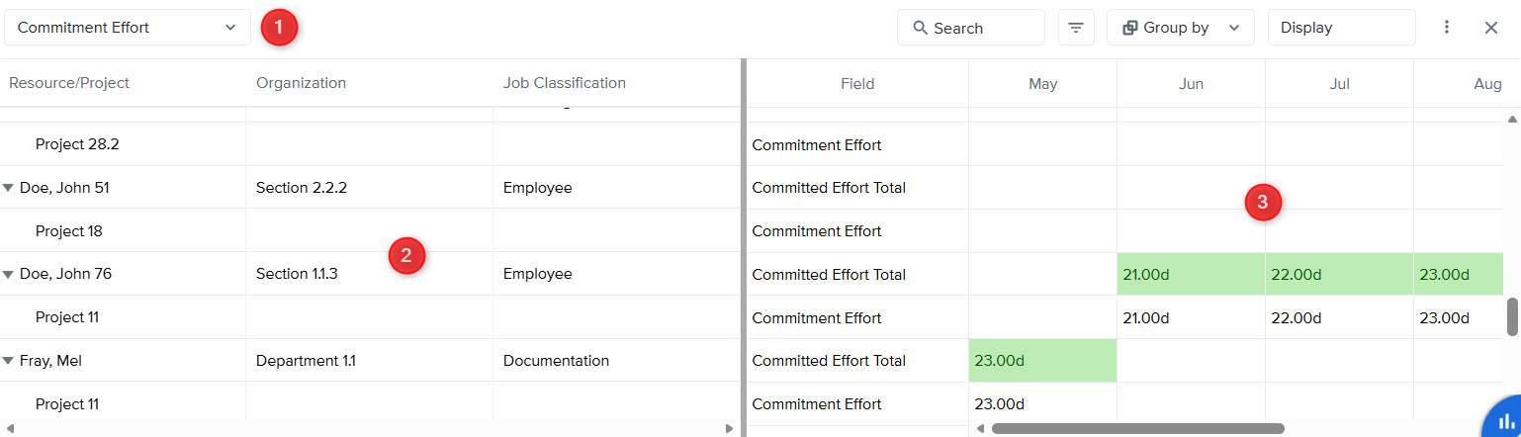
Task: Click the Job Classification column header
Action: [564, 83]
